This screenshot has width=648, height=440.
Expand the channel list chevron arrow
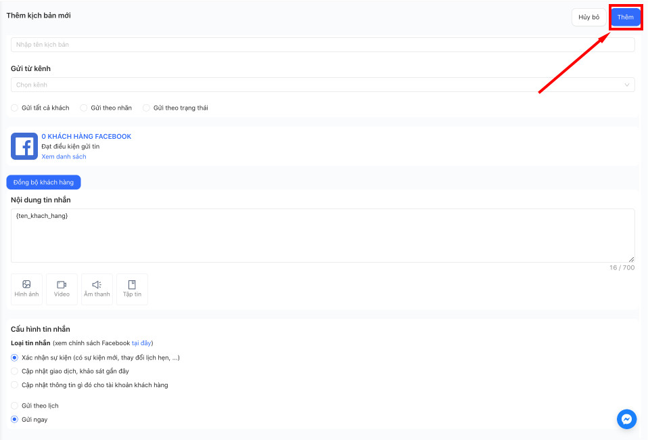pyautogui.click(x=627, y=85)
